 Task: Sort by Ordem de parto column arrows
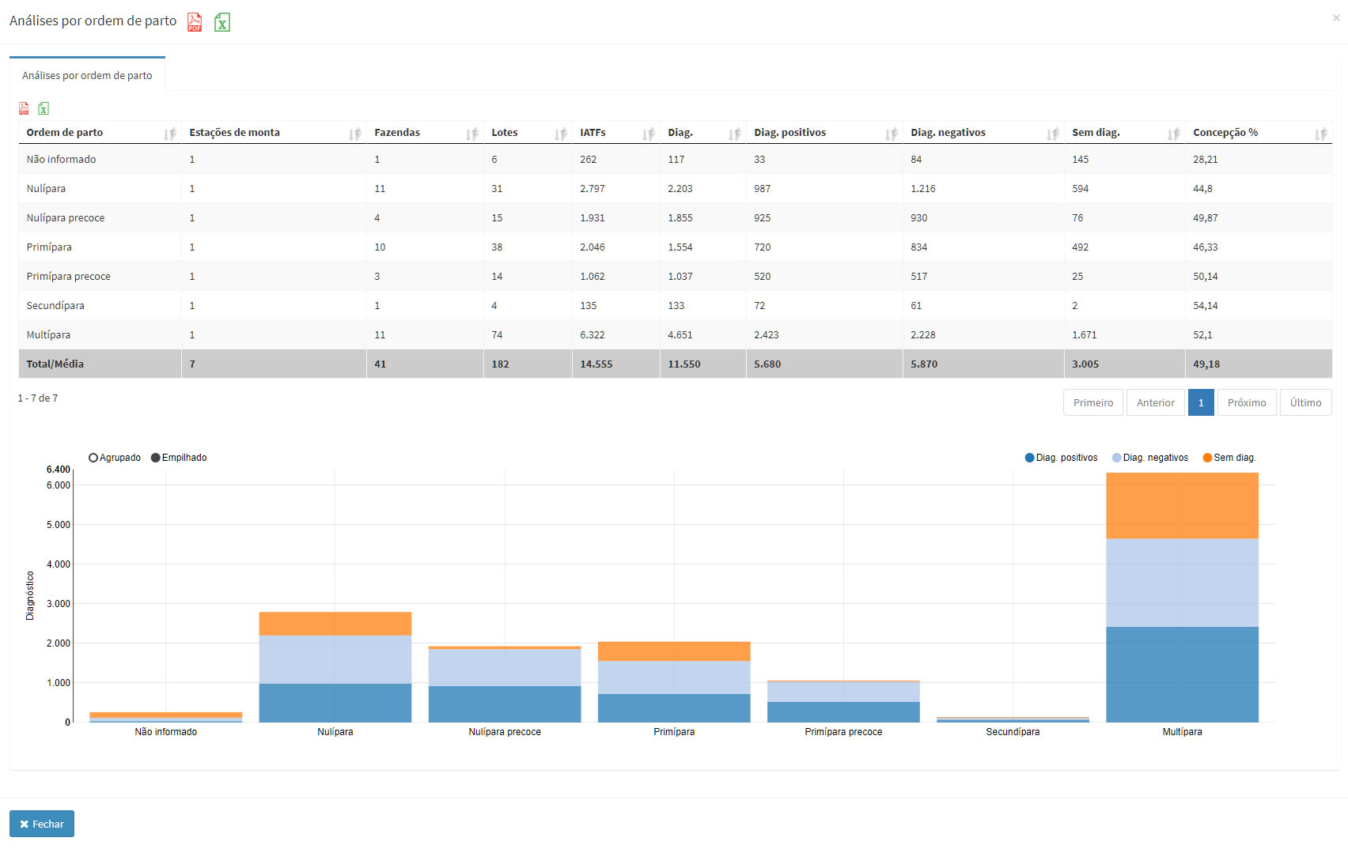[x=169, y=134]
